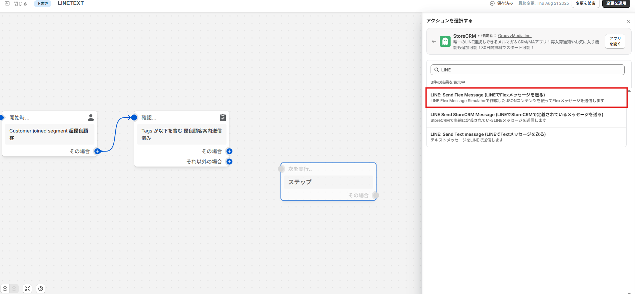Click the アクションを選択する panel heading

(x=449, y=21)
